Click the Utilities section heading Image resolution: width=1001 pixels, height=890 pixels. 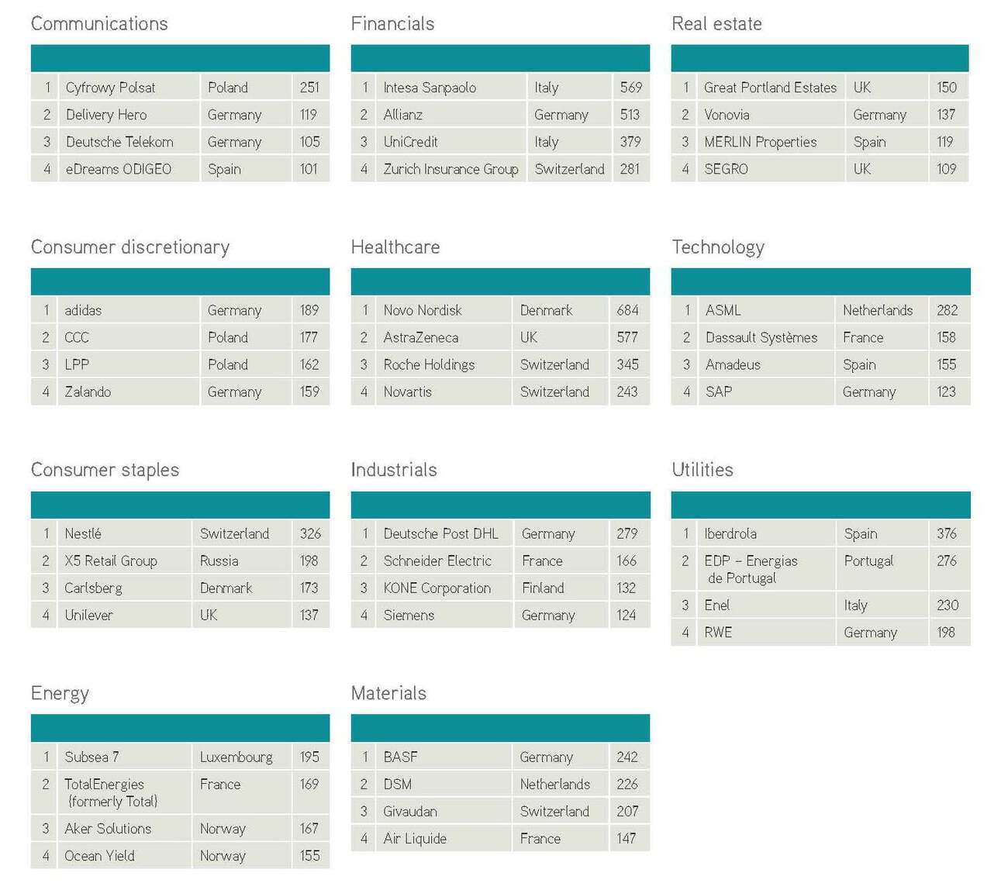(702, 470)
